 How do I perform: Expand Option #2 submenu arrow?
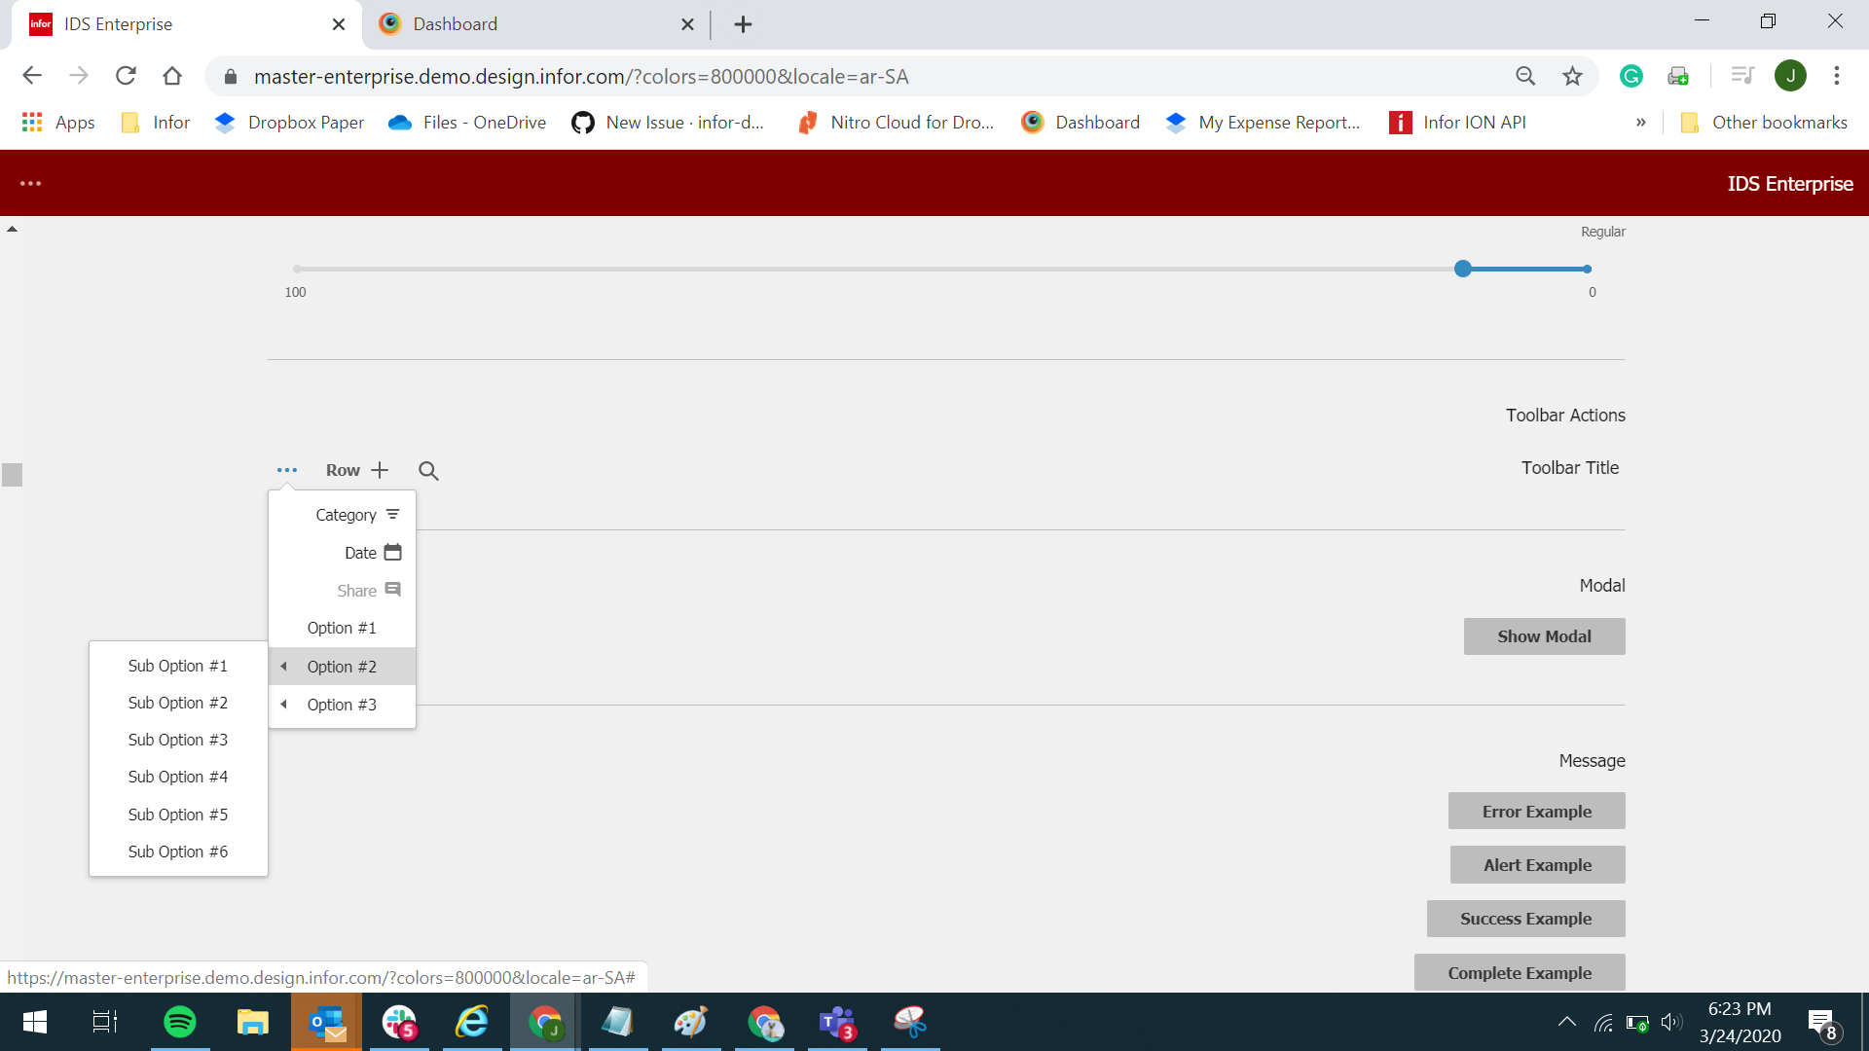coord(283,667)
